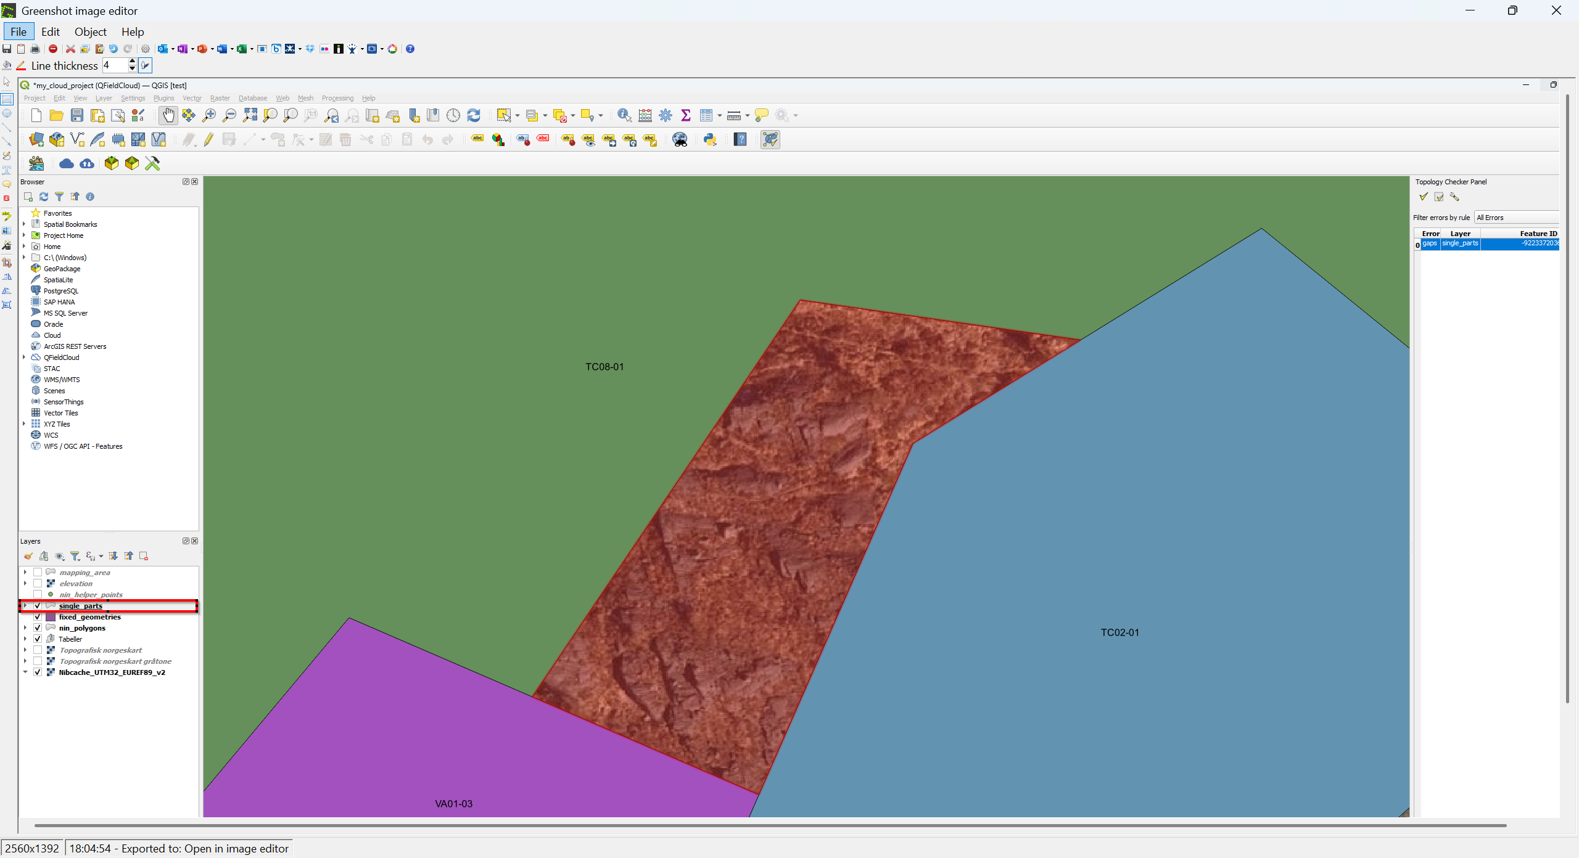Viewport: 1579px width, 858px height.
Task: Click the Refresh map icon
Action: (x=474, y=115)
